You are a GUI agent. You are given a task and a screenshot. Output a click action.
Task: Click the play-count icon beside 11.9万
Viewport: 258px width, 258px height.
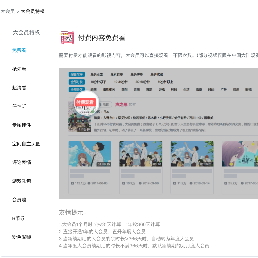click(175, 183)
